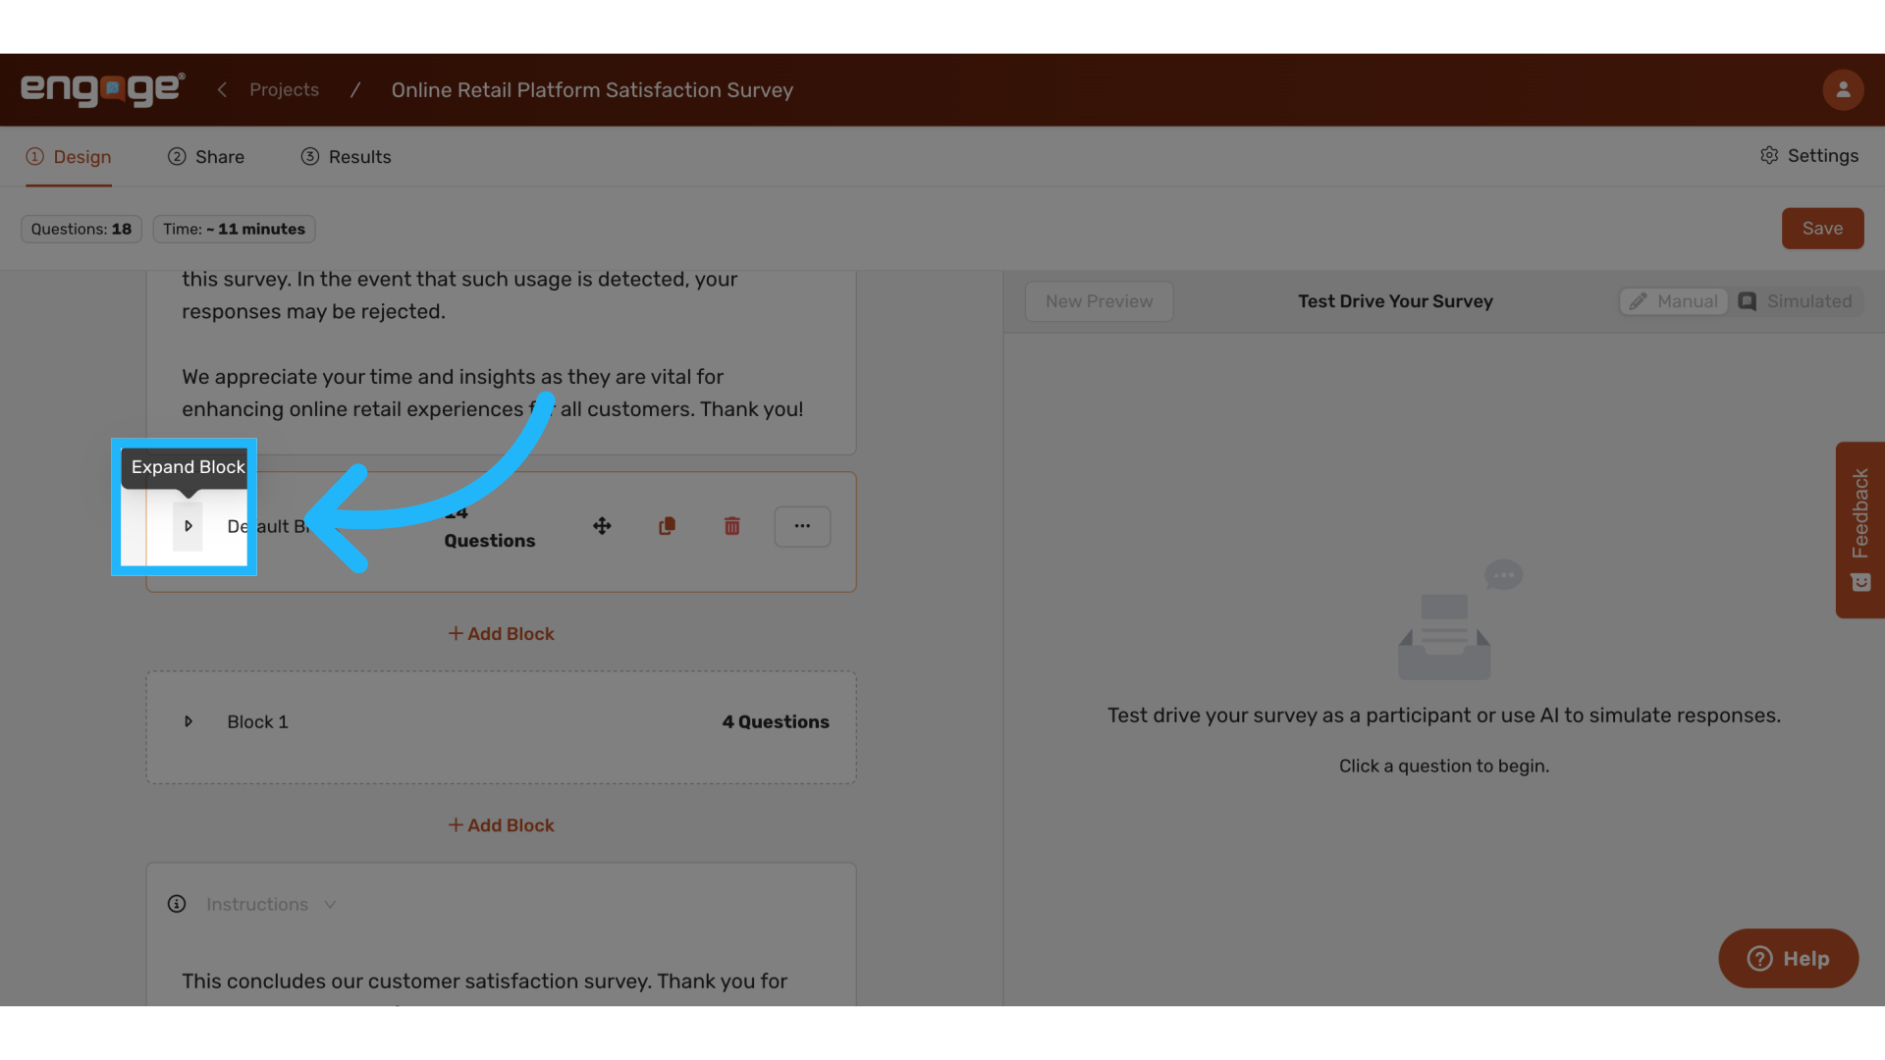Viewport: 1885px width, 1060px height.
Task: Click the pencil icon on Manual
Action: (1638, 301)
